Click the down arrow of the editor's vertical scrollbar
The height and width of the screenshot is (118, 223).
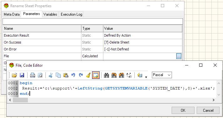coord(219,95)
